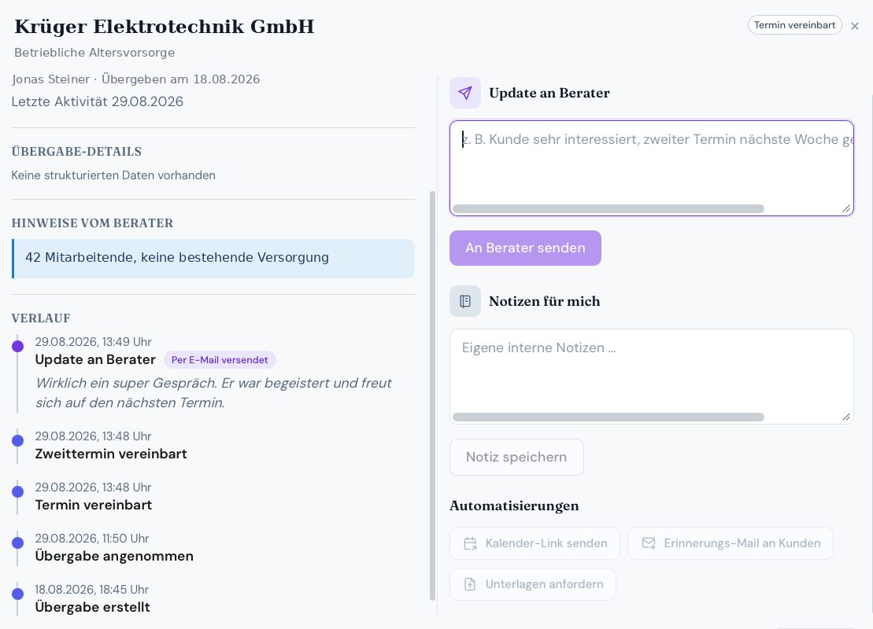Close the Krüger Elektrotechnik detail panel
Screen dimensions: 873x629
(855, 26)
